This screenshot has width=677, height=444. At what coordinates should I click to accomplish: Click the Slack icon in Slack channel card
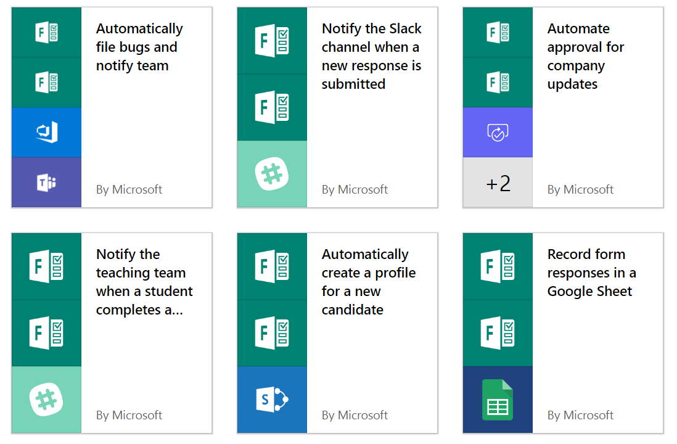click(x=272, y=174)
